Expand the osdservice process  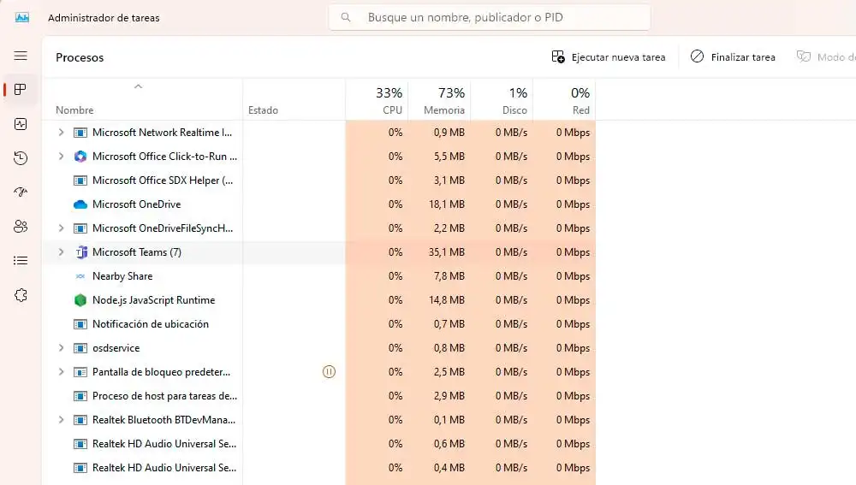(x=61, y=348)
